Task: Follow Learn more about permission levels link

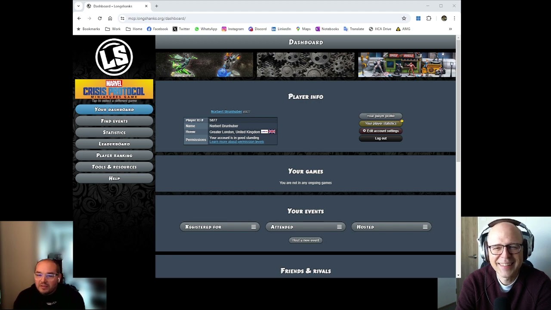Action: 237,142
